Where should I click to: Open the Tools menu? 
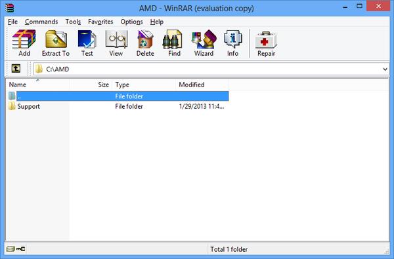point(73,22)
